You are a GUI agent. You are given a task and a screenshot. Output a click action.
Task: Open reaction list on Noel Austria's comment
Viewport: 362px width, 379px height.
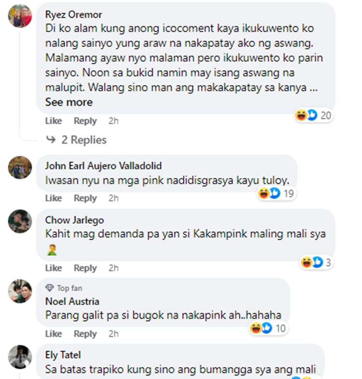(x=268, y=328)
